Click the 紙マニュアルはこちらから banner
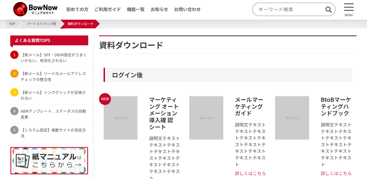The image size is (367, 179). (x=49, y=161)
